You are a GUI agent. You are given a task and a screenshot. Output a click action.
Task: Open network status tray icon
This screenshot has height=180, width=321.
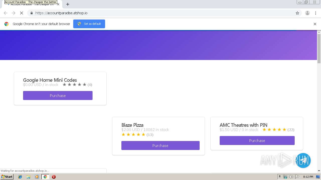(285, 177)
